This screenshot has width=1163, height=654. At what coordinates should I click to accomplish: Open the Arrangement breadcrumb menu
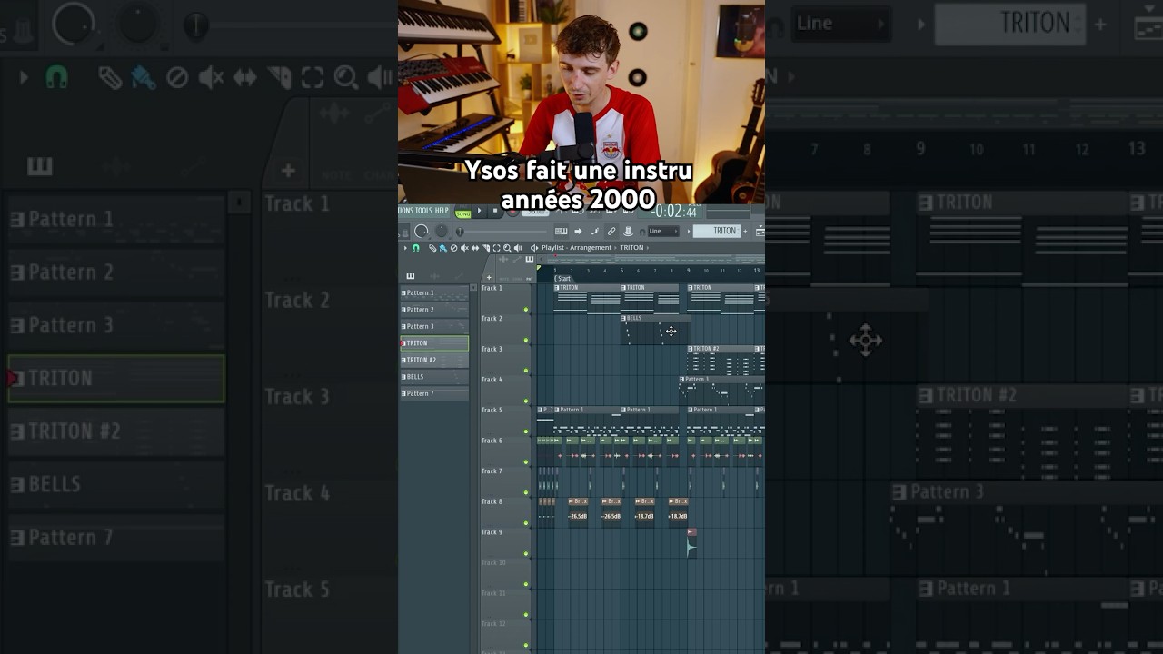[x=591, y=248]
